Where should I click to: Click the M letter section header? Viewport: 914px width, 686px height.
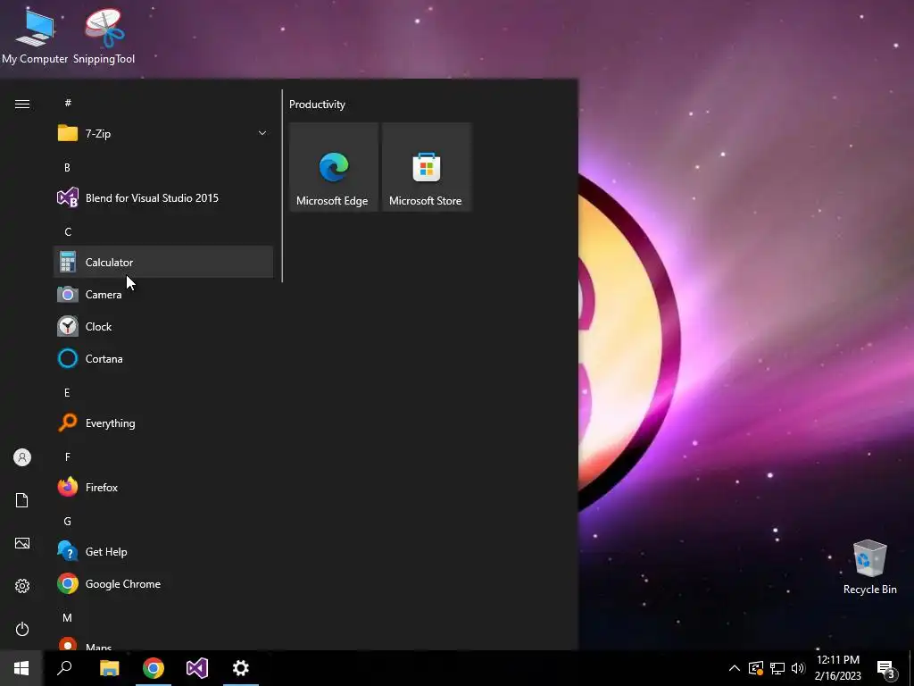tap(68, 617)
